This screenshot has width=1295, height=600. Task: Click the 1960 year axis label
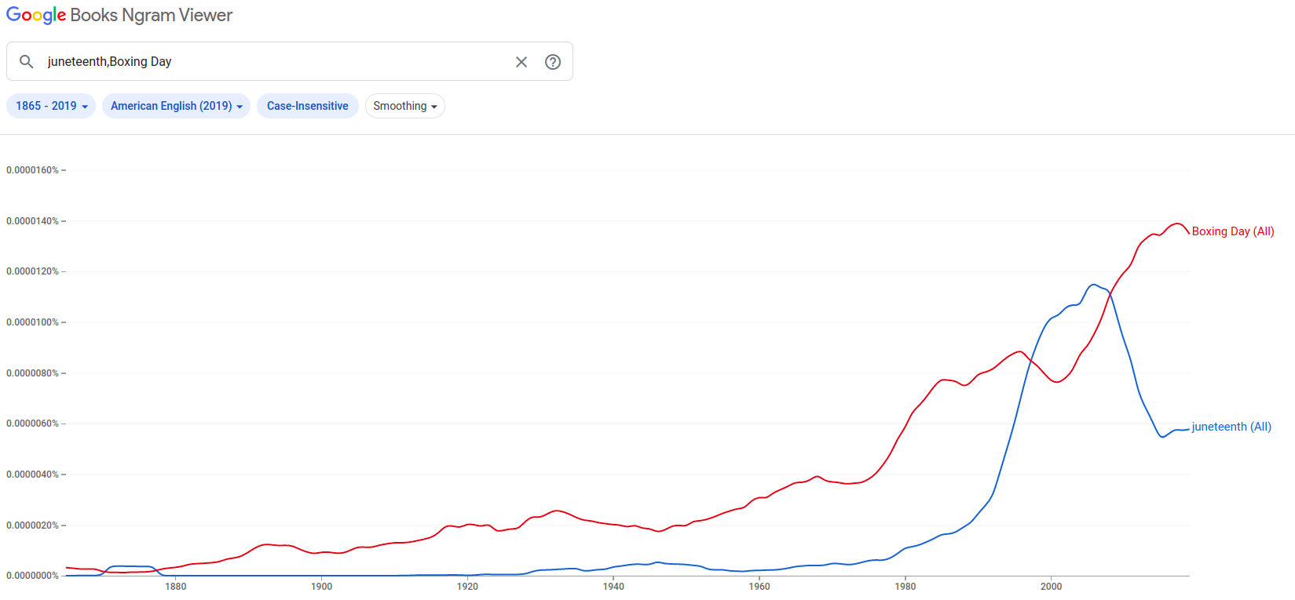759,587
